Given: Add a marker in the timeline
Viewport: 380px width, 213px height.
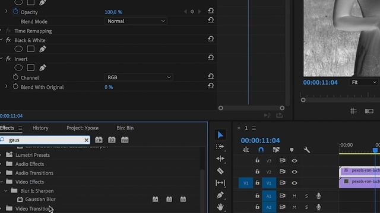Looking at the screenshot, I should [x=292, y=150].
